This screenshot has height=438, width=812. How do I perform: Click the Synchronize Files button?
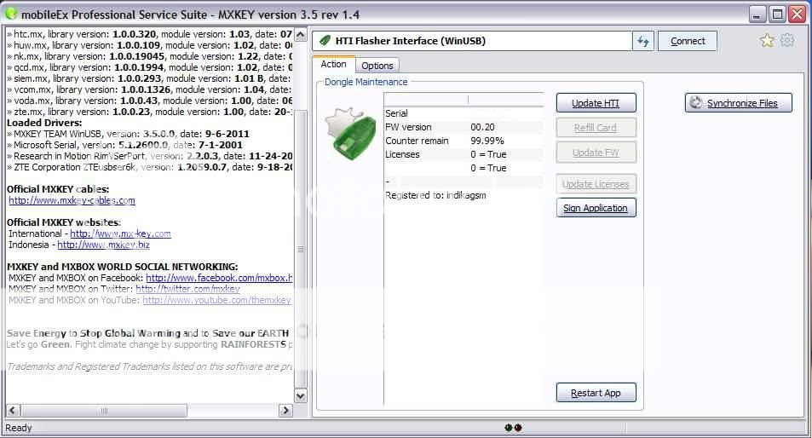coord(738,103)
